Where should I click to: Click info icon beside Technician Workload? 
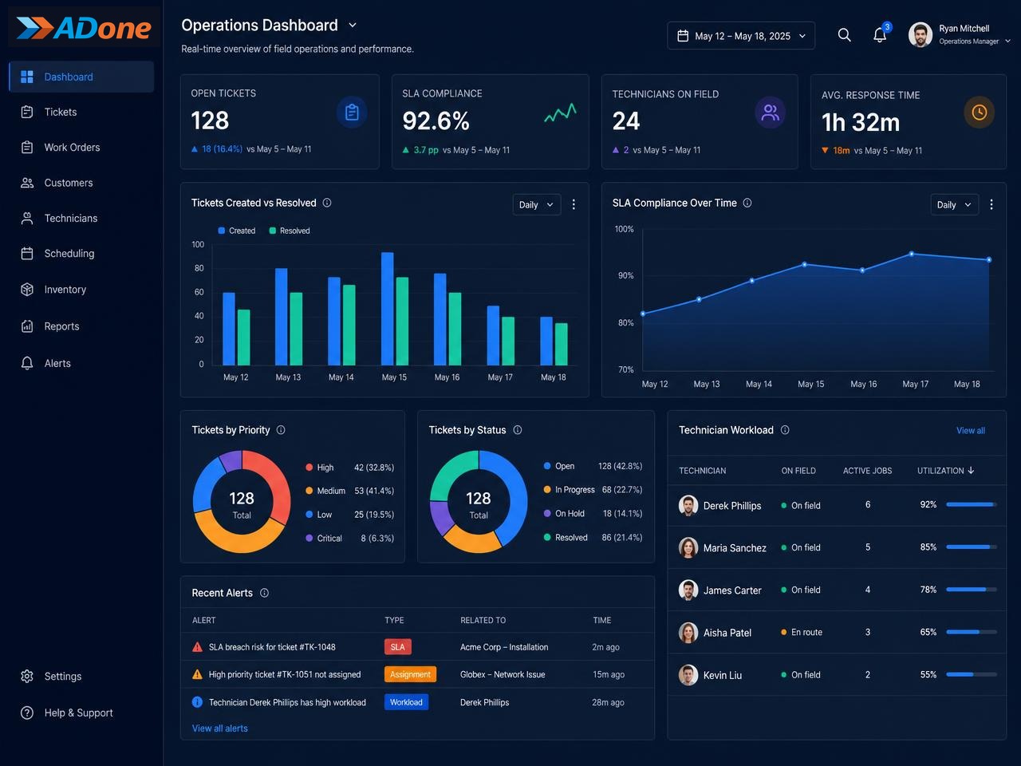pos(785,430)
